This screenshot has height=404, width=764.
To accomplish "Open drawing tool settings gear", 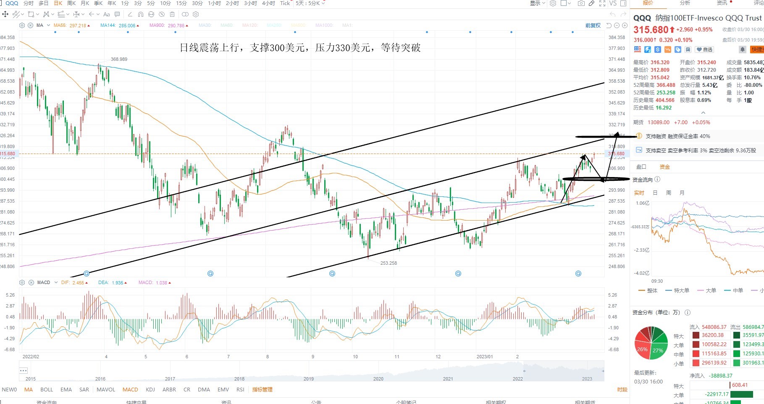I will click(x=196, y=14).
